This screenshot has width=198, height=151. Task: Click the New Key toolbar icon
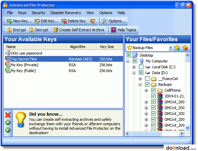[9, 21]
